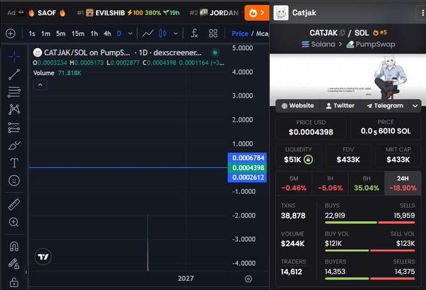Image resolution: width=426 pixels, height=290 pixels.
Task: Open the Solana chain link
Action: pos(318,44)
